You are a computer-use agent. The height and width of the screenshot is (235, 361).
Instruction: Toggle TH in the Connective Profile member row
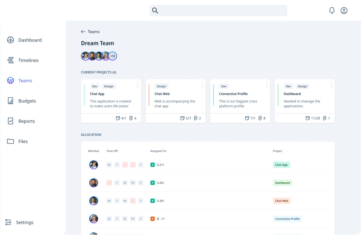pyautogui.click(x=133, y=219)
